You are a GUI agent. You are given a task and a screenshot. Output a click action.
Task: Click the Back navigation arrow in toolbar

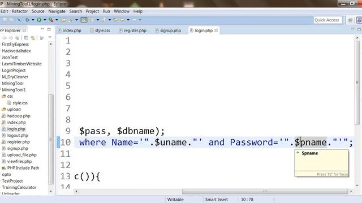click(122, 20)
